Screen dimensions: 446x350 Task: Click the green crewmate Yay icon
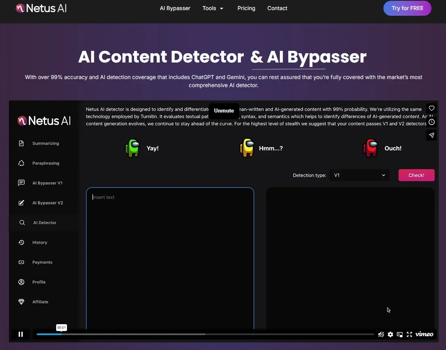[132, 148]
